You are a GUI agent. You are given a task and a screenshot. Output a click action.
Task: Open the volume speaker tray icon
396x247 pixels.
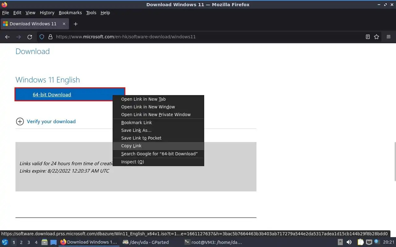[349, 242]
